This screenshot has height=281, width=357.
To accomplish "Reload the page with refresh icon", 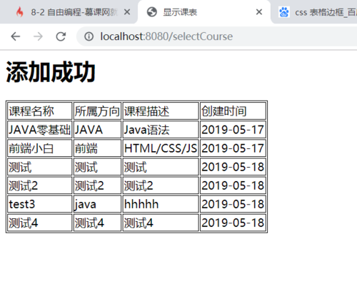I will tap(61, 36).
